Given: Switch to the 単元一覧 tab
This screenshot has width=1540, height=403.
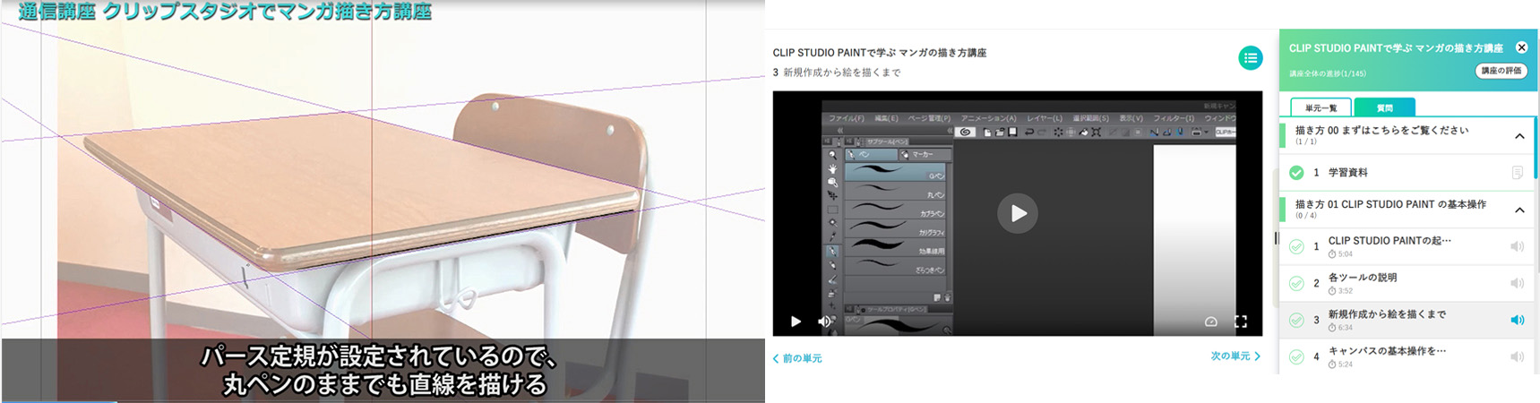Looking at the screenshot, I should pyautogui.click(x=1321, y=107).
